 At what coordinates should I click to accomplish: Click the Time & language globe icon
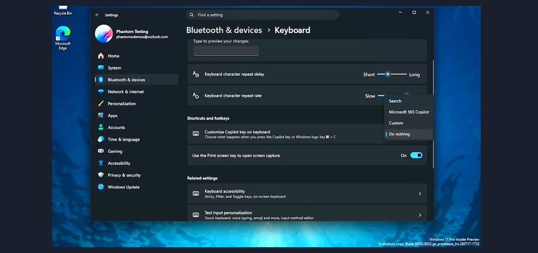[x=101, y=140]
